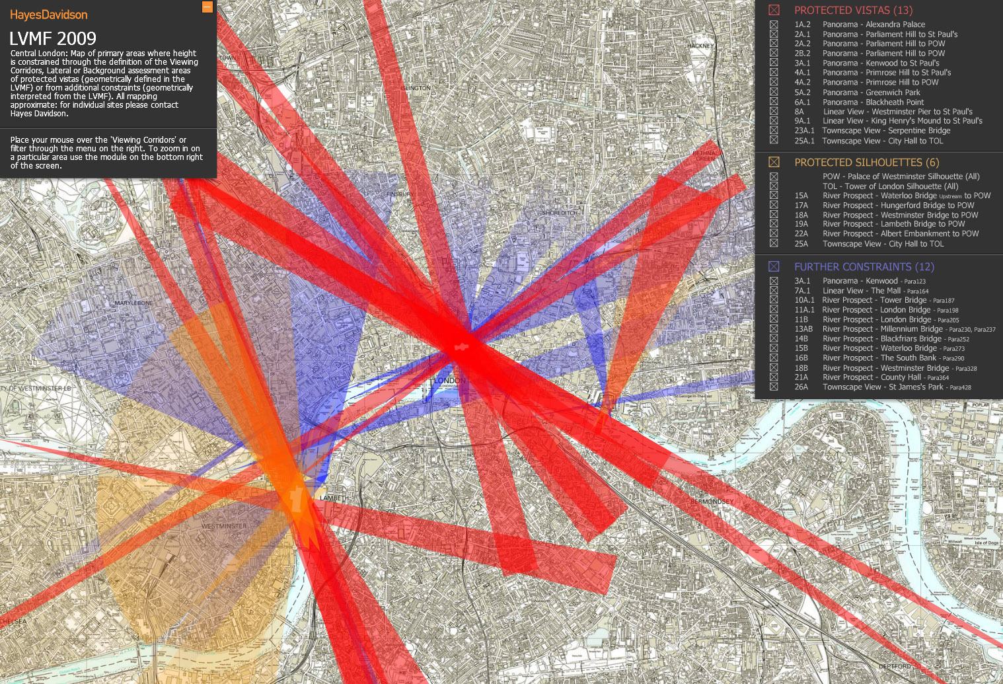Disable 7A.1 The Mall linear view checkbox
The image size is (1003, 684).
click(x=774, y=291)
